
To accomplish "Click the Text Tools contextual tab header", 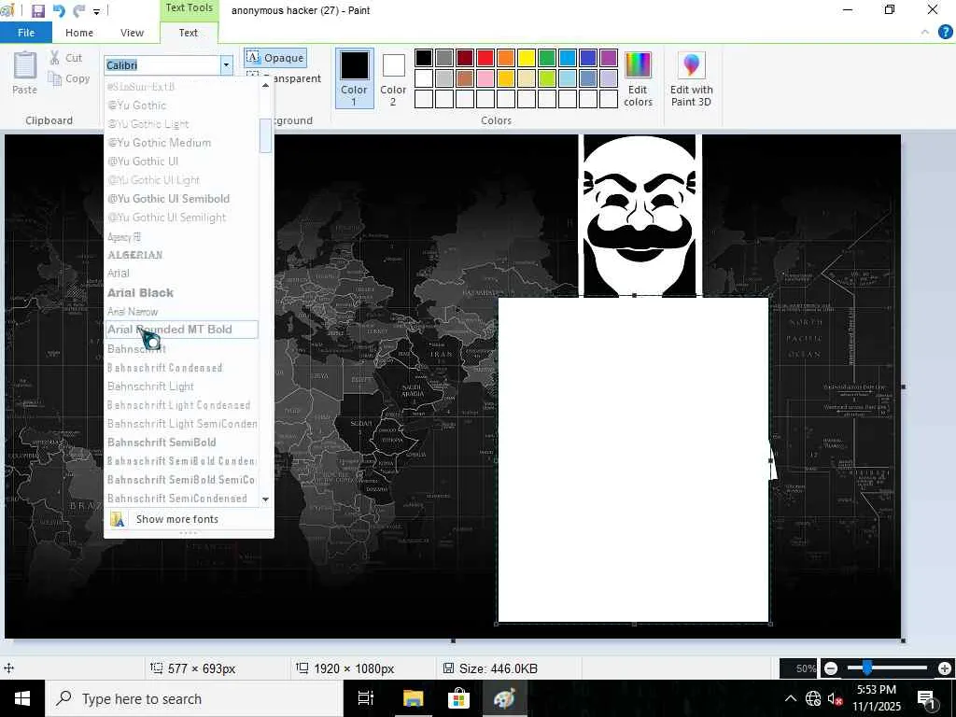I will 189,7.
